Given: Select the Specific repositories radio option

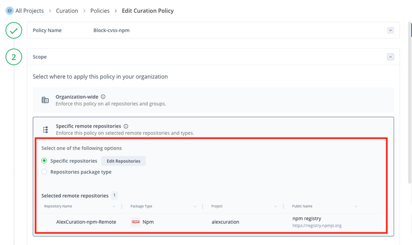Looking at the screenshot, I should (x=44, y=161).
